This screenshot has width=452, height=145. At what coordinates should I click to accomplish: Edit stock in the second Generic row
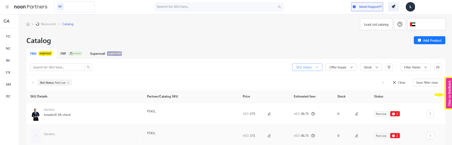coord(357,136)
